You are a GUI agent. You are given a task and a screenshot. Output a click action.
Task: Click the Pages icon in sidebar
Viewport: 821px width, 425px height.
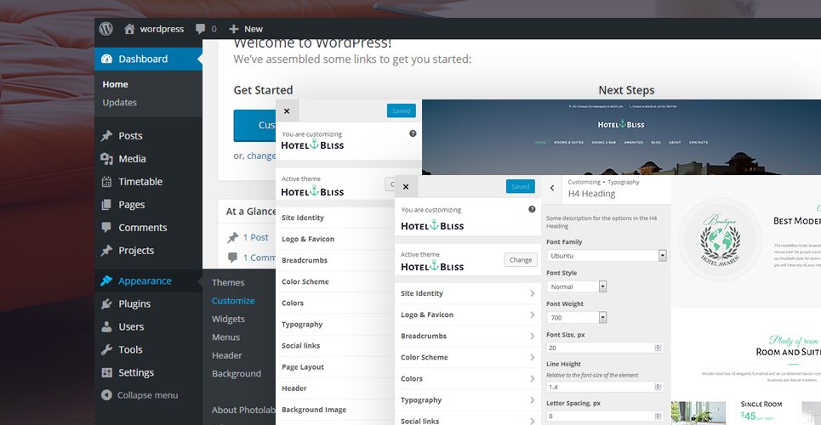click(107, 205)
